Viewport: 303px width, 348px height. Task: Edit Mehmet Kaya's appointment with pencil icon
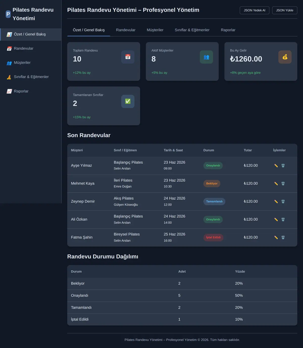276,184
